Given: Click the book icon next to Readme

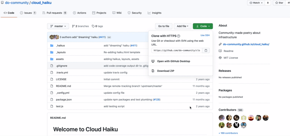Looking at the screenshot, I should [220, 51].
